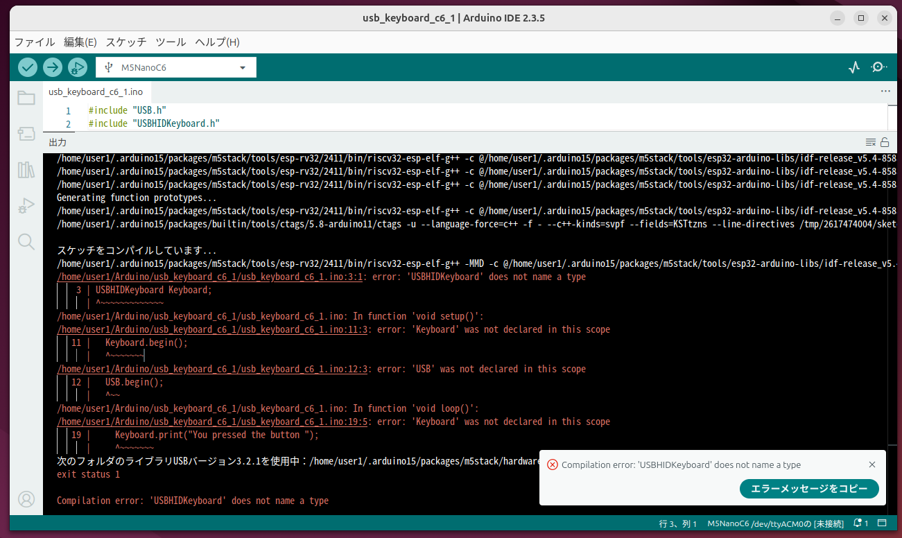Click the エラーメッセージをコピー button
Viewport: 902px width, 538px height.
[809, 489]
